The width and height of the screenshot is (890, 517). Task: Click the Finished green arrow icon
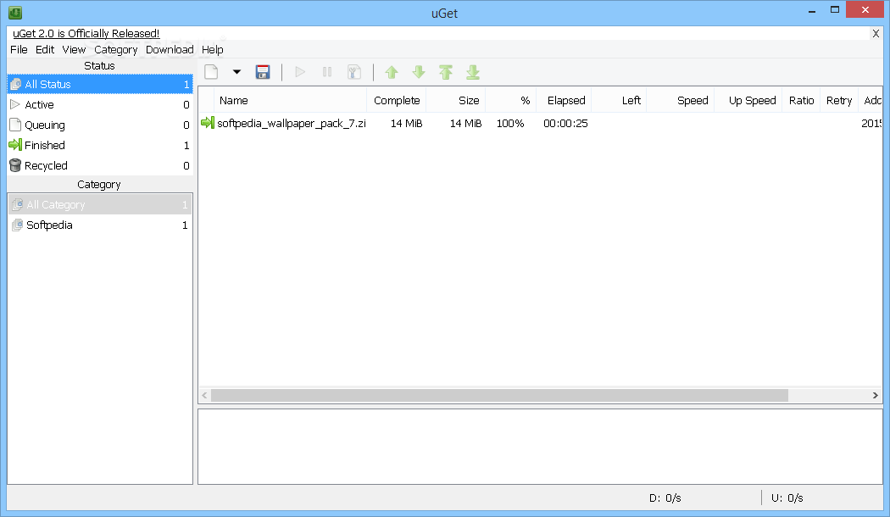[15, 145]
